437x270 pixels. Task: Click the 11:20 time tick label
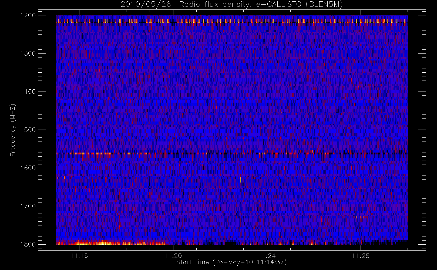pyautogui.click(x=173, y=256)
